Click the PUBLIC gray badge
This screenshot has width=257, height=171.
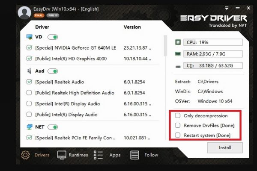click(53, 15)
